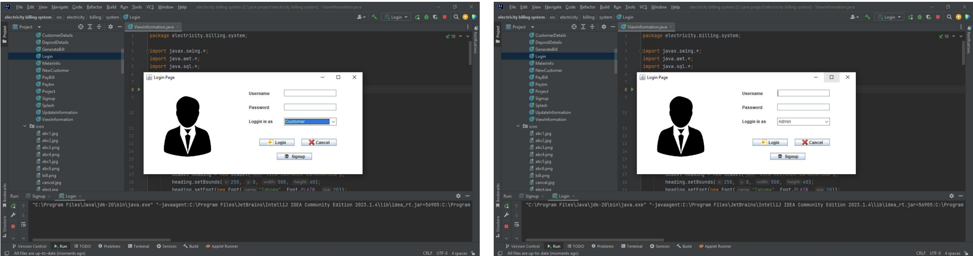The height and width of the screenshot is (256, 973).
Task: Click green run gutter arrow at line 8, left screenshot
Action: (x=139, y=90)
